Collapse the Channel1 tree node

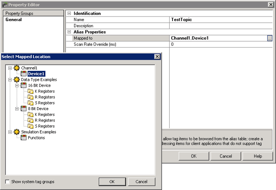click(10, 68)
